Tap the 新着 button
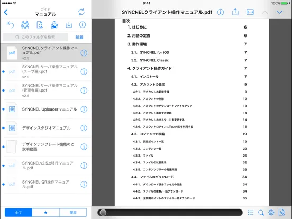The width and height of the screenshot is (292, 219). pyautogui.click(x=79, y=37)
